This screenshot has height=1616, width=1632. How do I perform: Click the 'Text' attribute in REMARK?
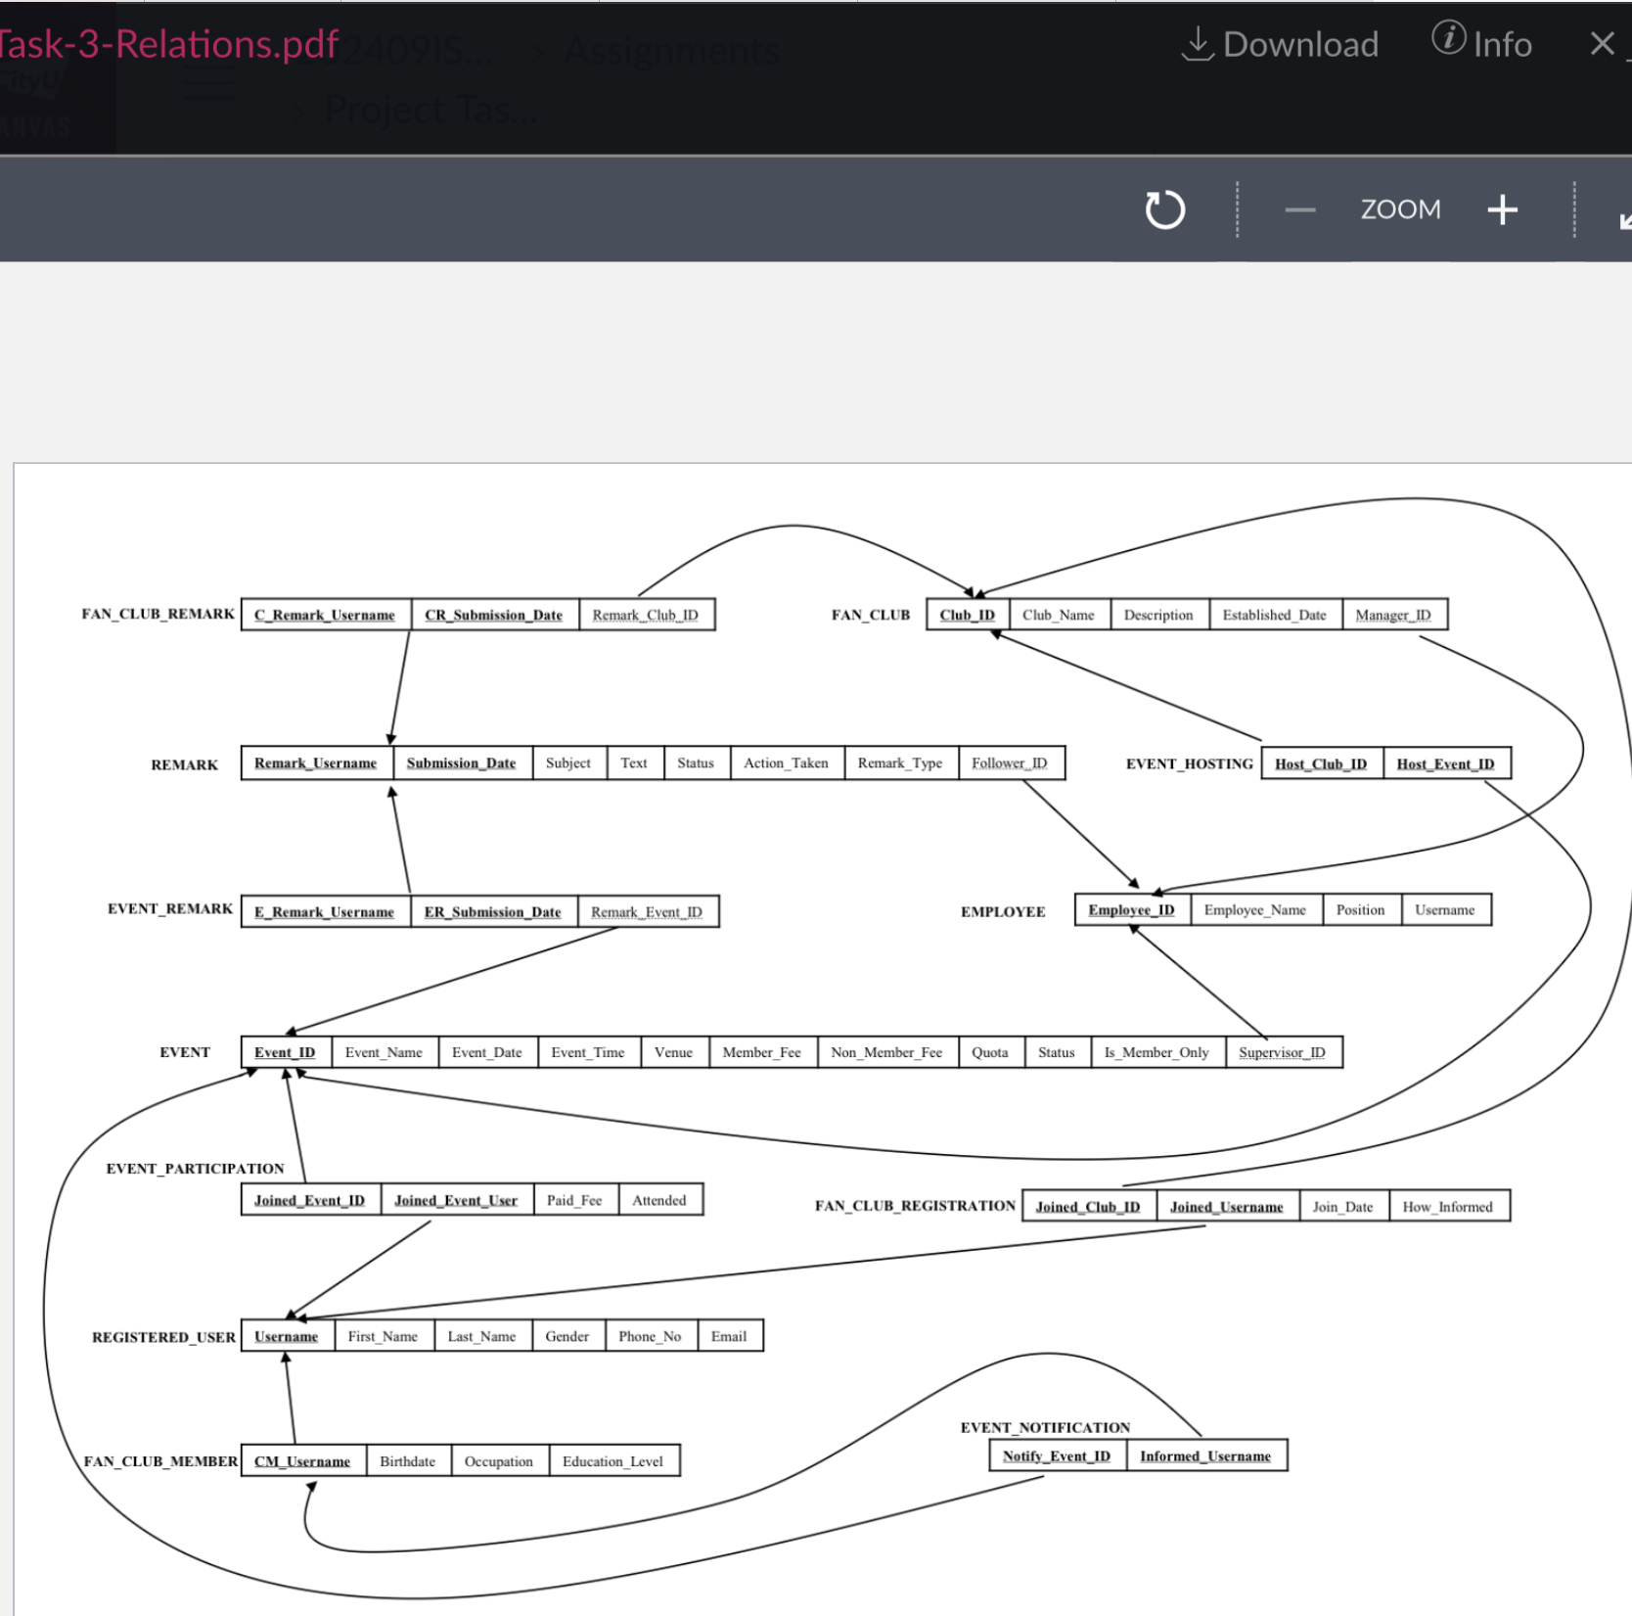[634, 763]
